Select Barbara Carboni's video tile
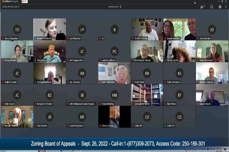229x152 pixels. [x=50, y=28]
